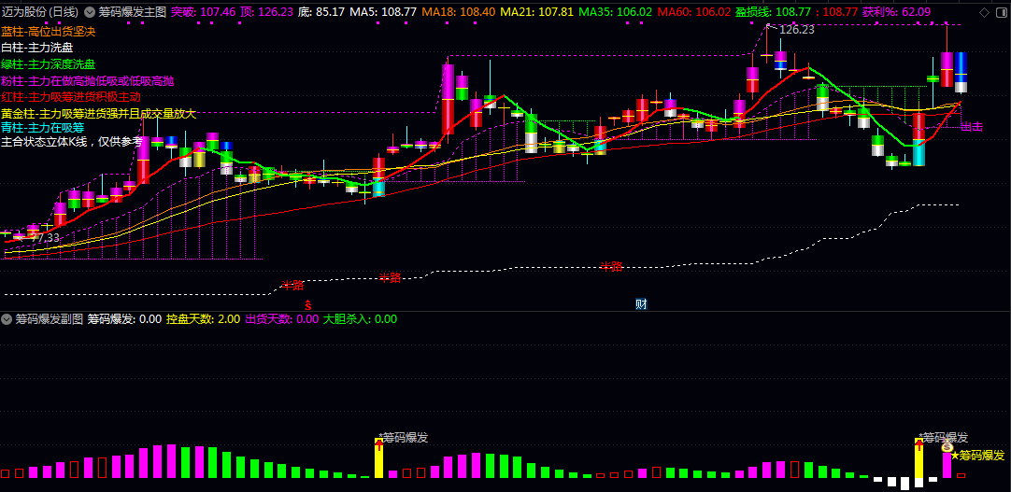
Task: Open the 筹码爆发副图 indicator dropdown arrow
Action: [7, 318]
